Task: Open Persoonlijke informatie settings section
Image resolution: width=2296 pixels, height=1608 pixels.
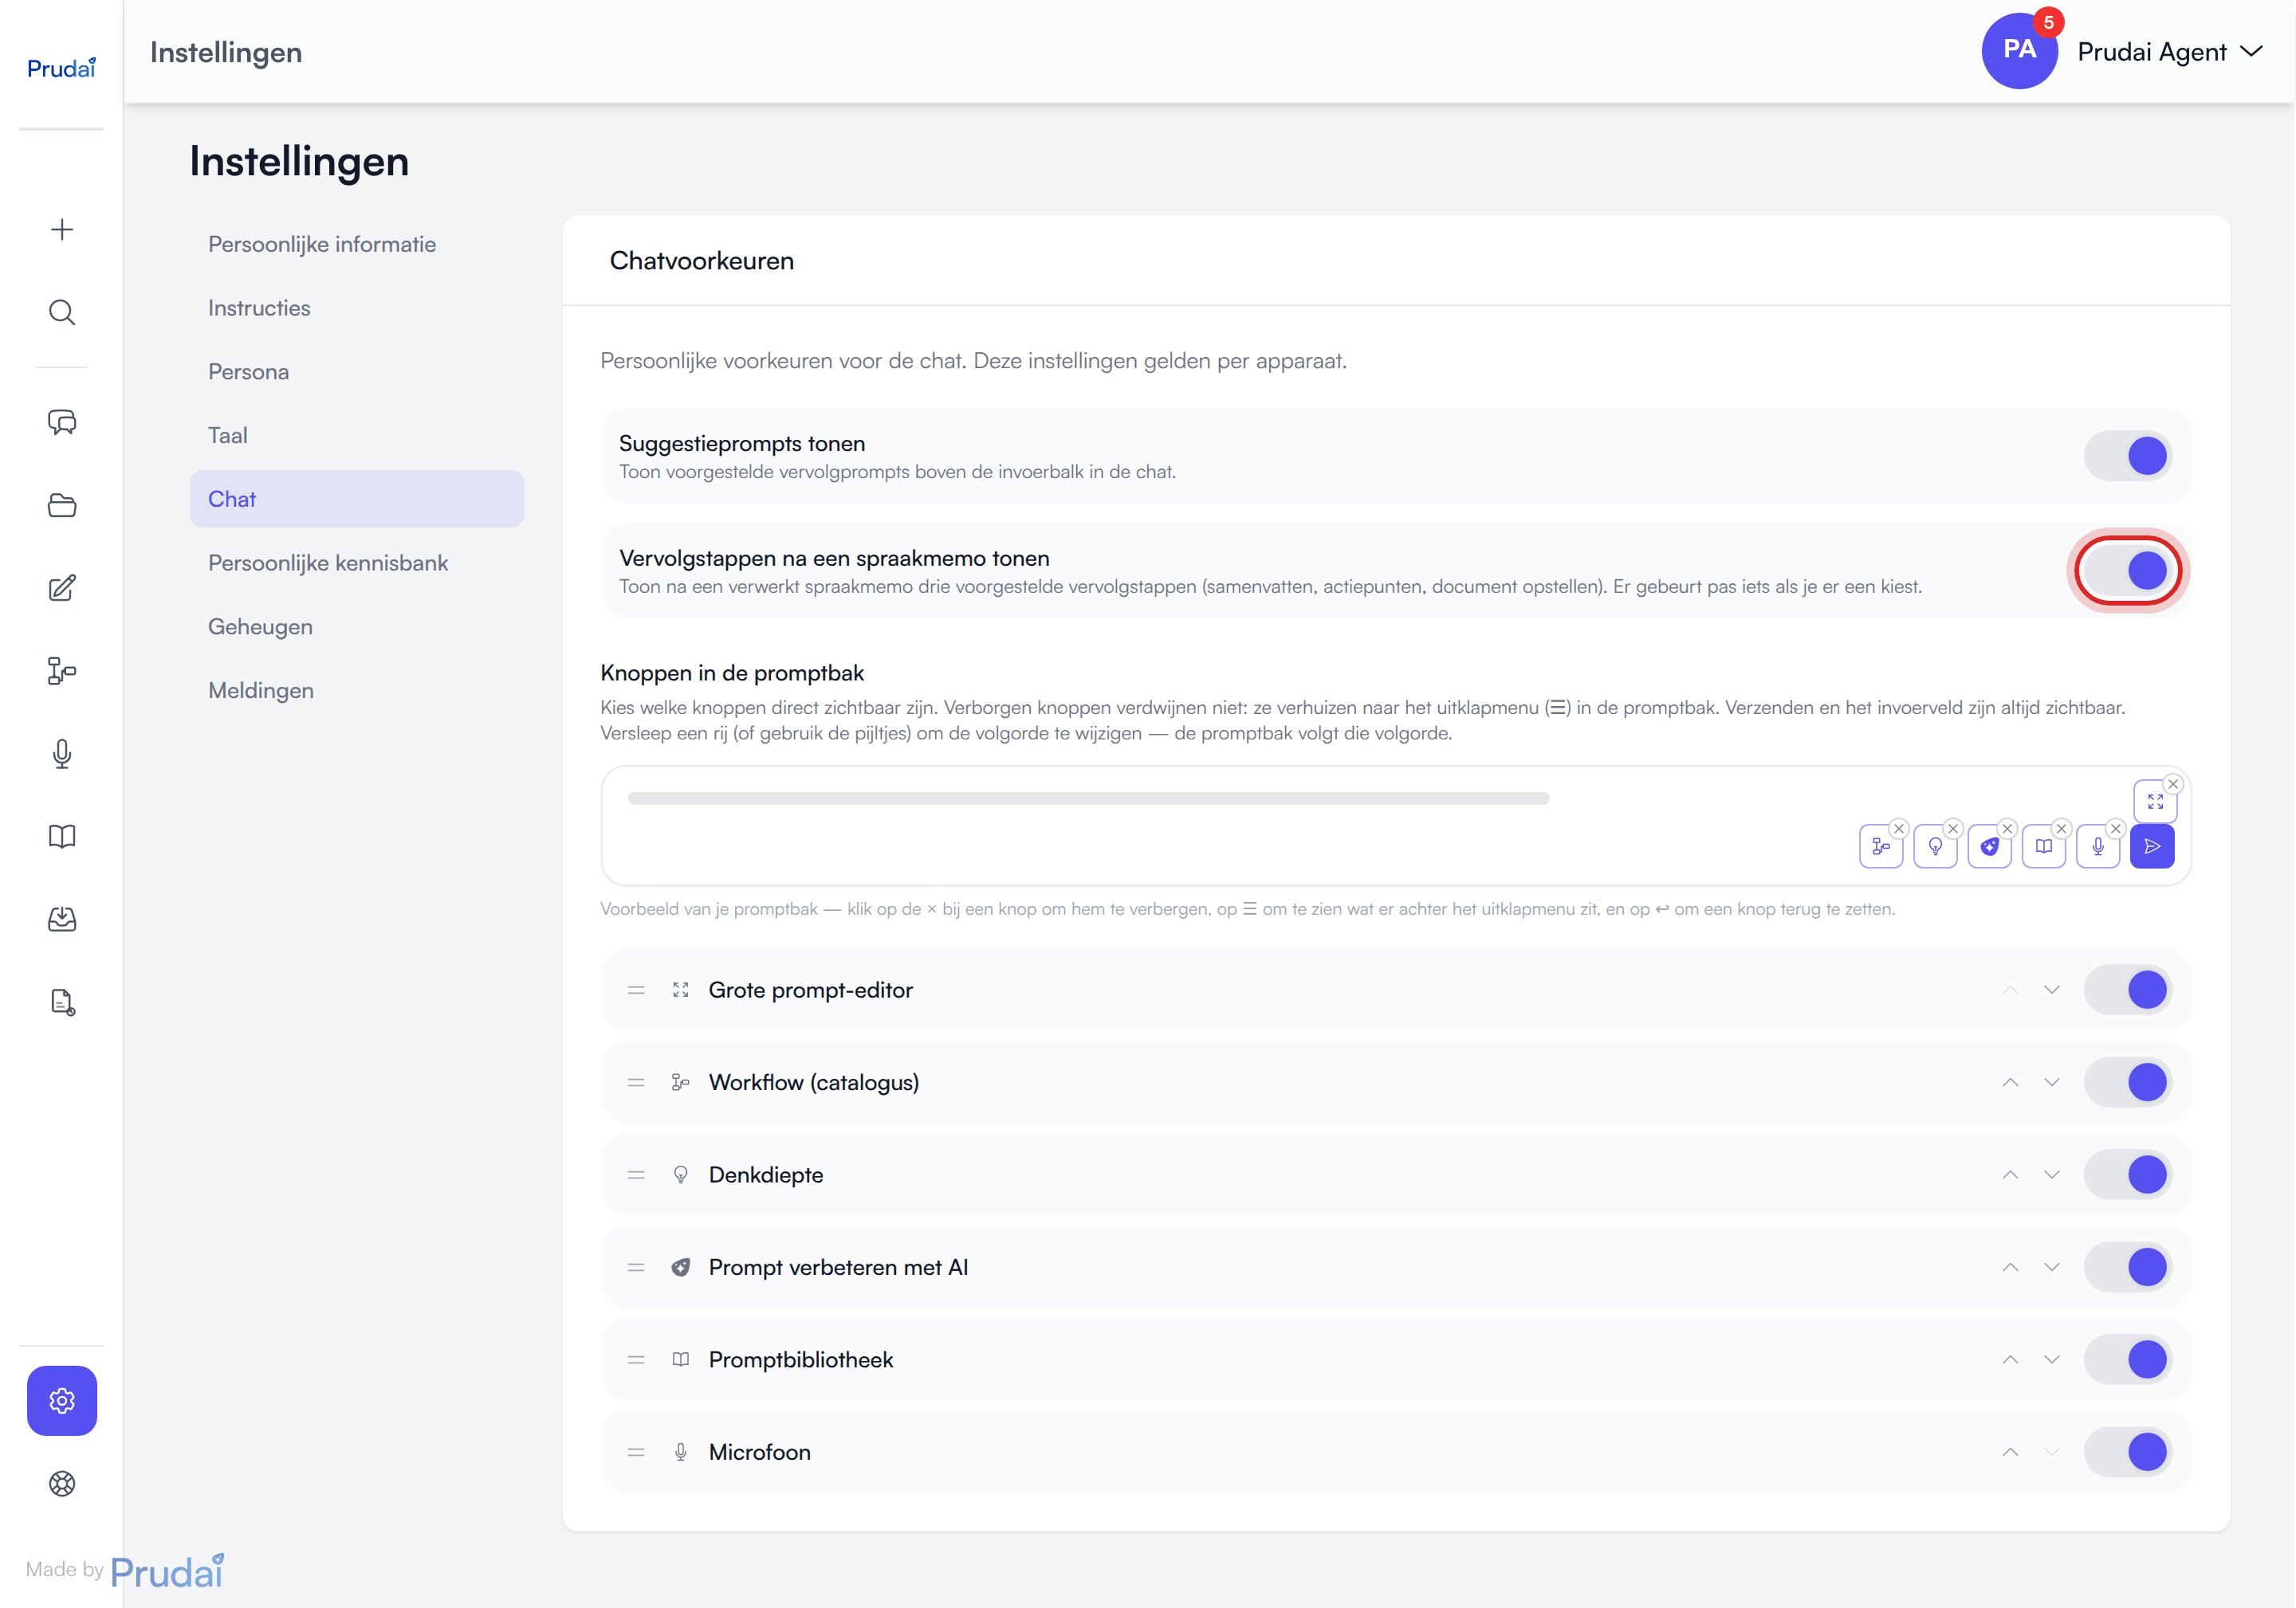Action: tap(357, 244)
